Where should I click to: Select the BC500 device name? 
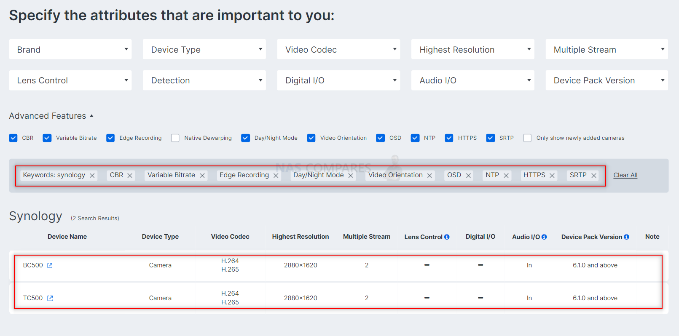pos(33,265)
